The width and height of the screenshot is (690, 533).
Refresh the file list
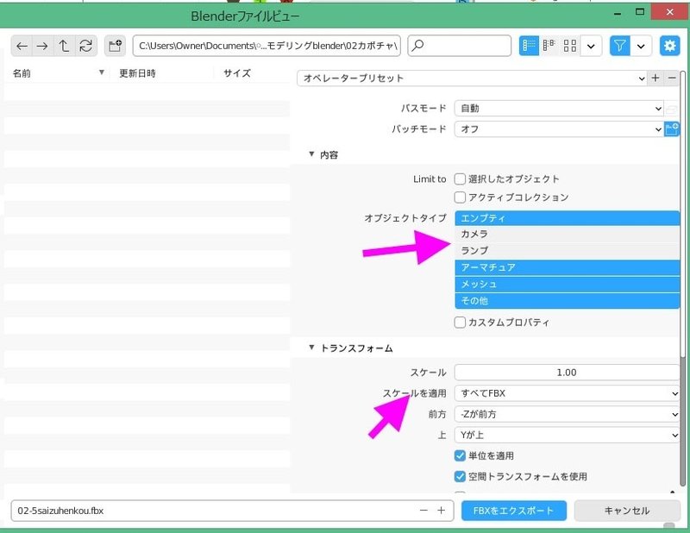tap(85, 46)
